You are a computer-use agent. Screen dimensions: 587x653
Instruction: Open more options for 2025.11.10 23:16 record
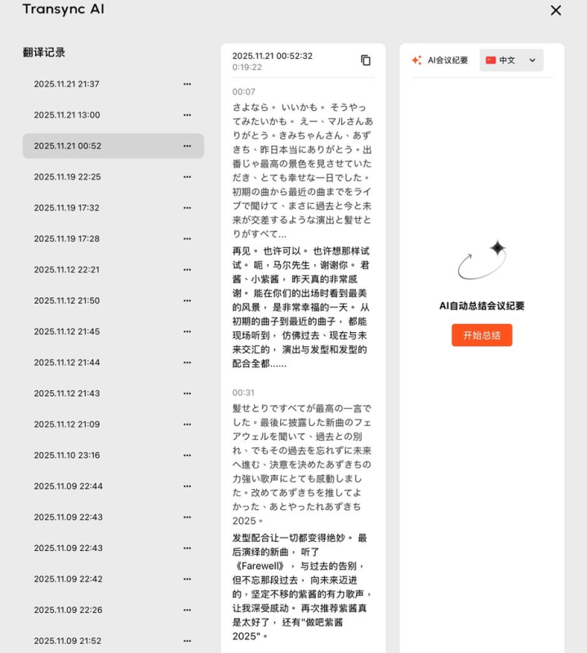(187, 455)
